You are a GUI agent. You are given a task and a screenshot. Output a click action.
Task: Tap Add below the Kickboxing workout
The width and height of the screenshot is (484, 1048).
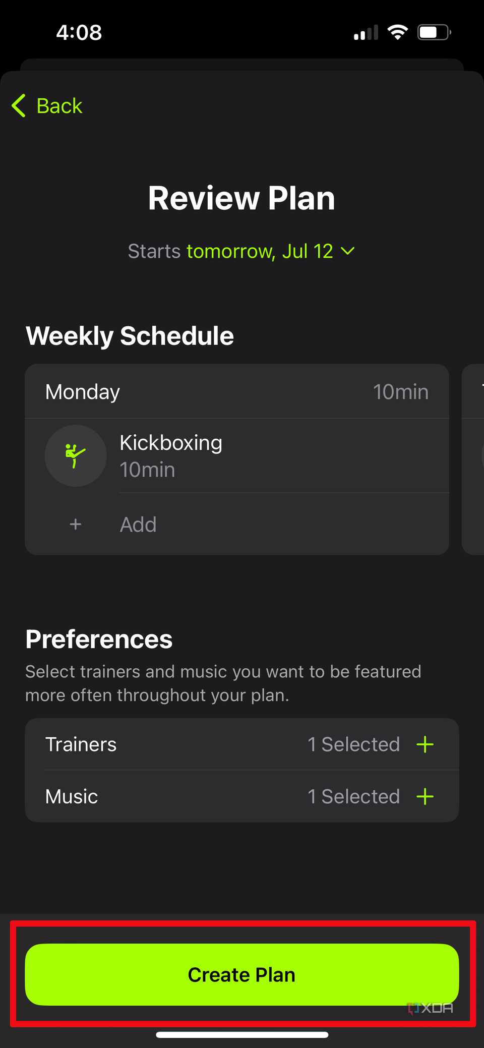pyautogui.click(x=138, y=525)
